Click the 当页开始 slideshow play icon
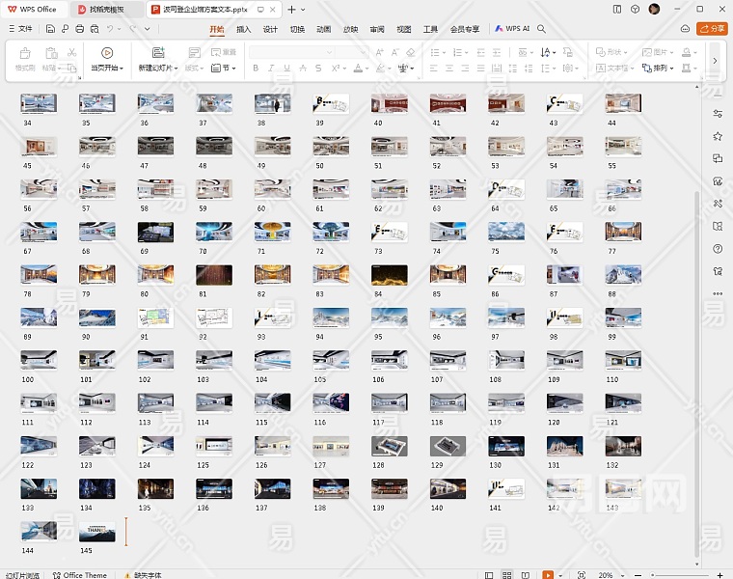This screenshot has width=733, height=579. click(x=107, y=53)
